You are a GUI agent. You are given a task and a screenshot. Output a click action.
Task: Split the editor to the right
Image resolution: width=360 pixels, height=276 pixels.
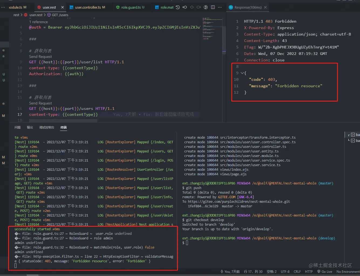click(213, 7)
